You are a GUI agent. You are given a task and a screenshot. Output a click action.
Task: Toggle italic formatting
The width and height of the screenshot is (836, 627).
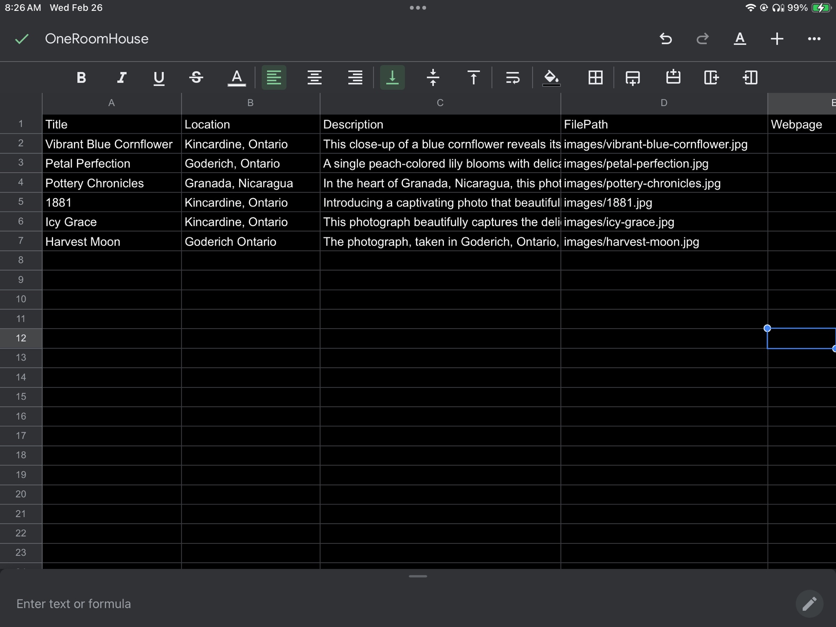click(121, 78)
